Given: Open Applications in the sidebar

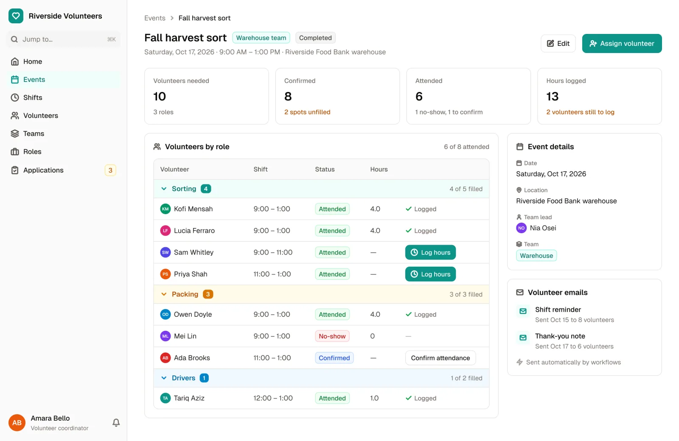Looking at the screenshot, I should click(64, 170).
